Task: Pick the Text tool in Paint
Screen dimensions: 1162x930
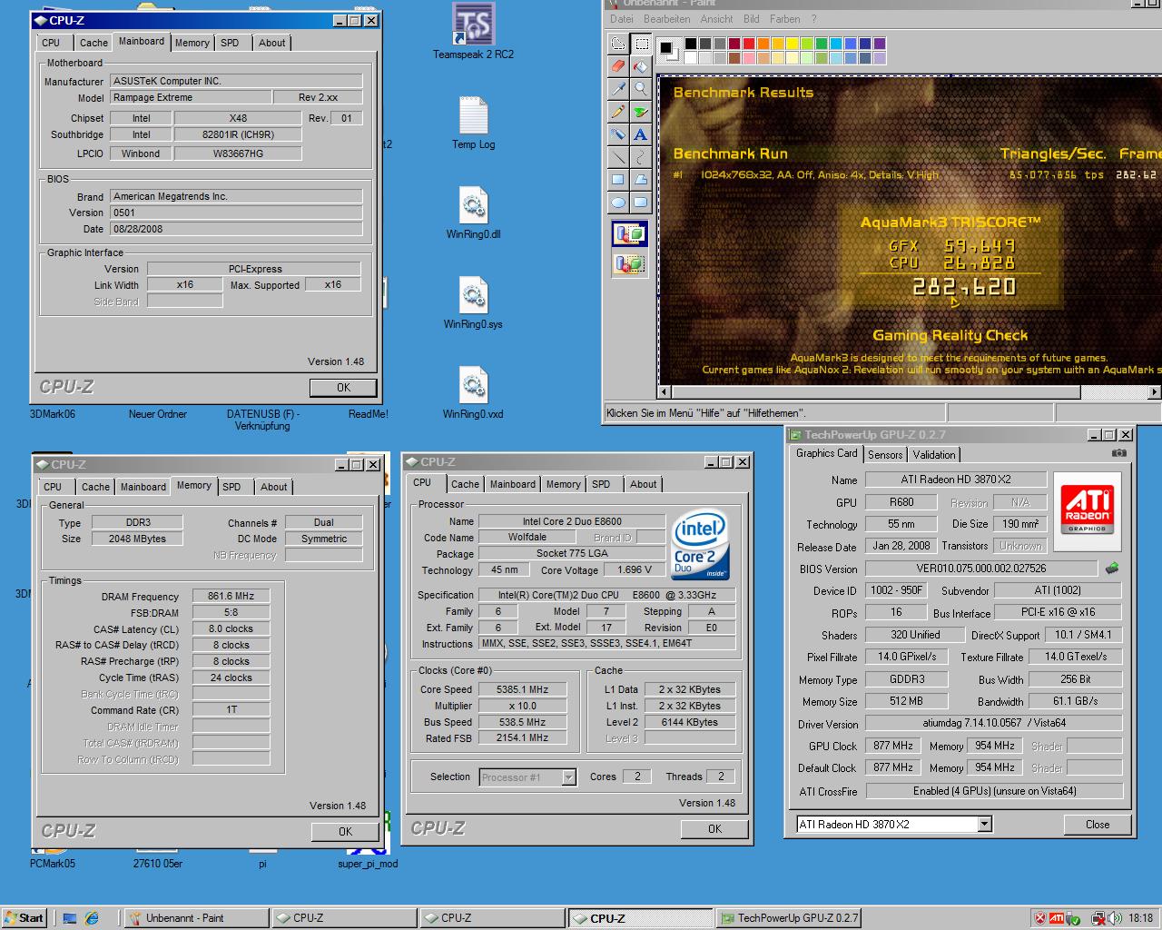Action: click(641, 134)
